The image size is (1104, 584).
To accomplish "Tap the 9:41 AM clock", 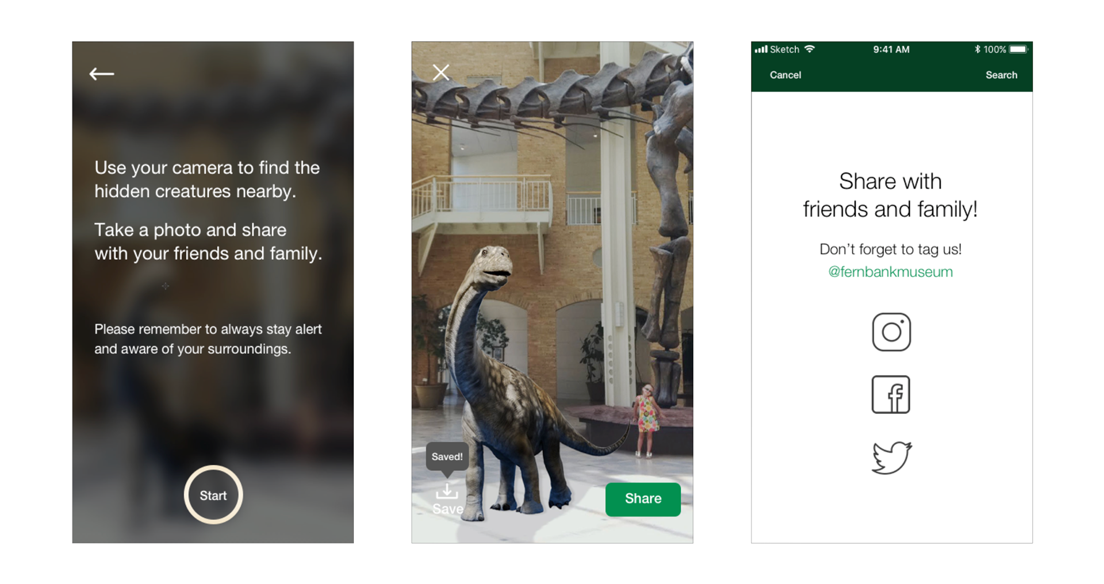I will (891, 49).
